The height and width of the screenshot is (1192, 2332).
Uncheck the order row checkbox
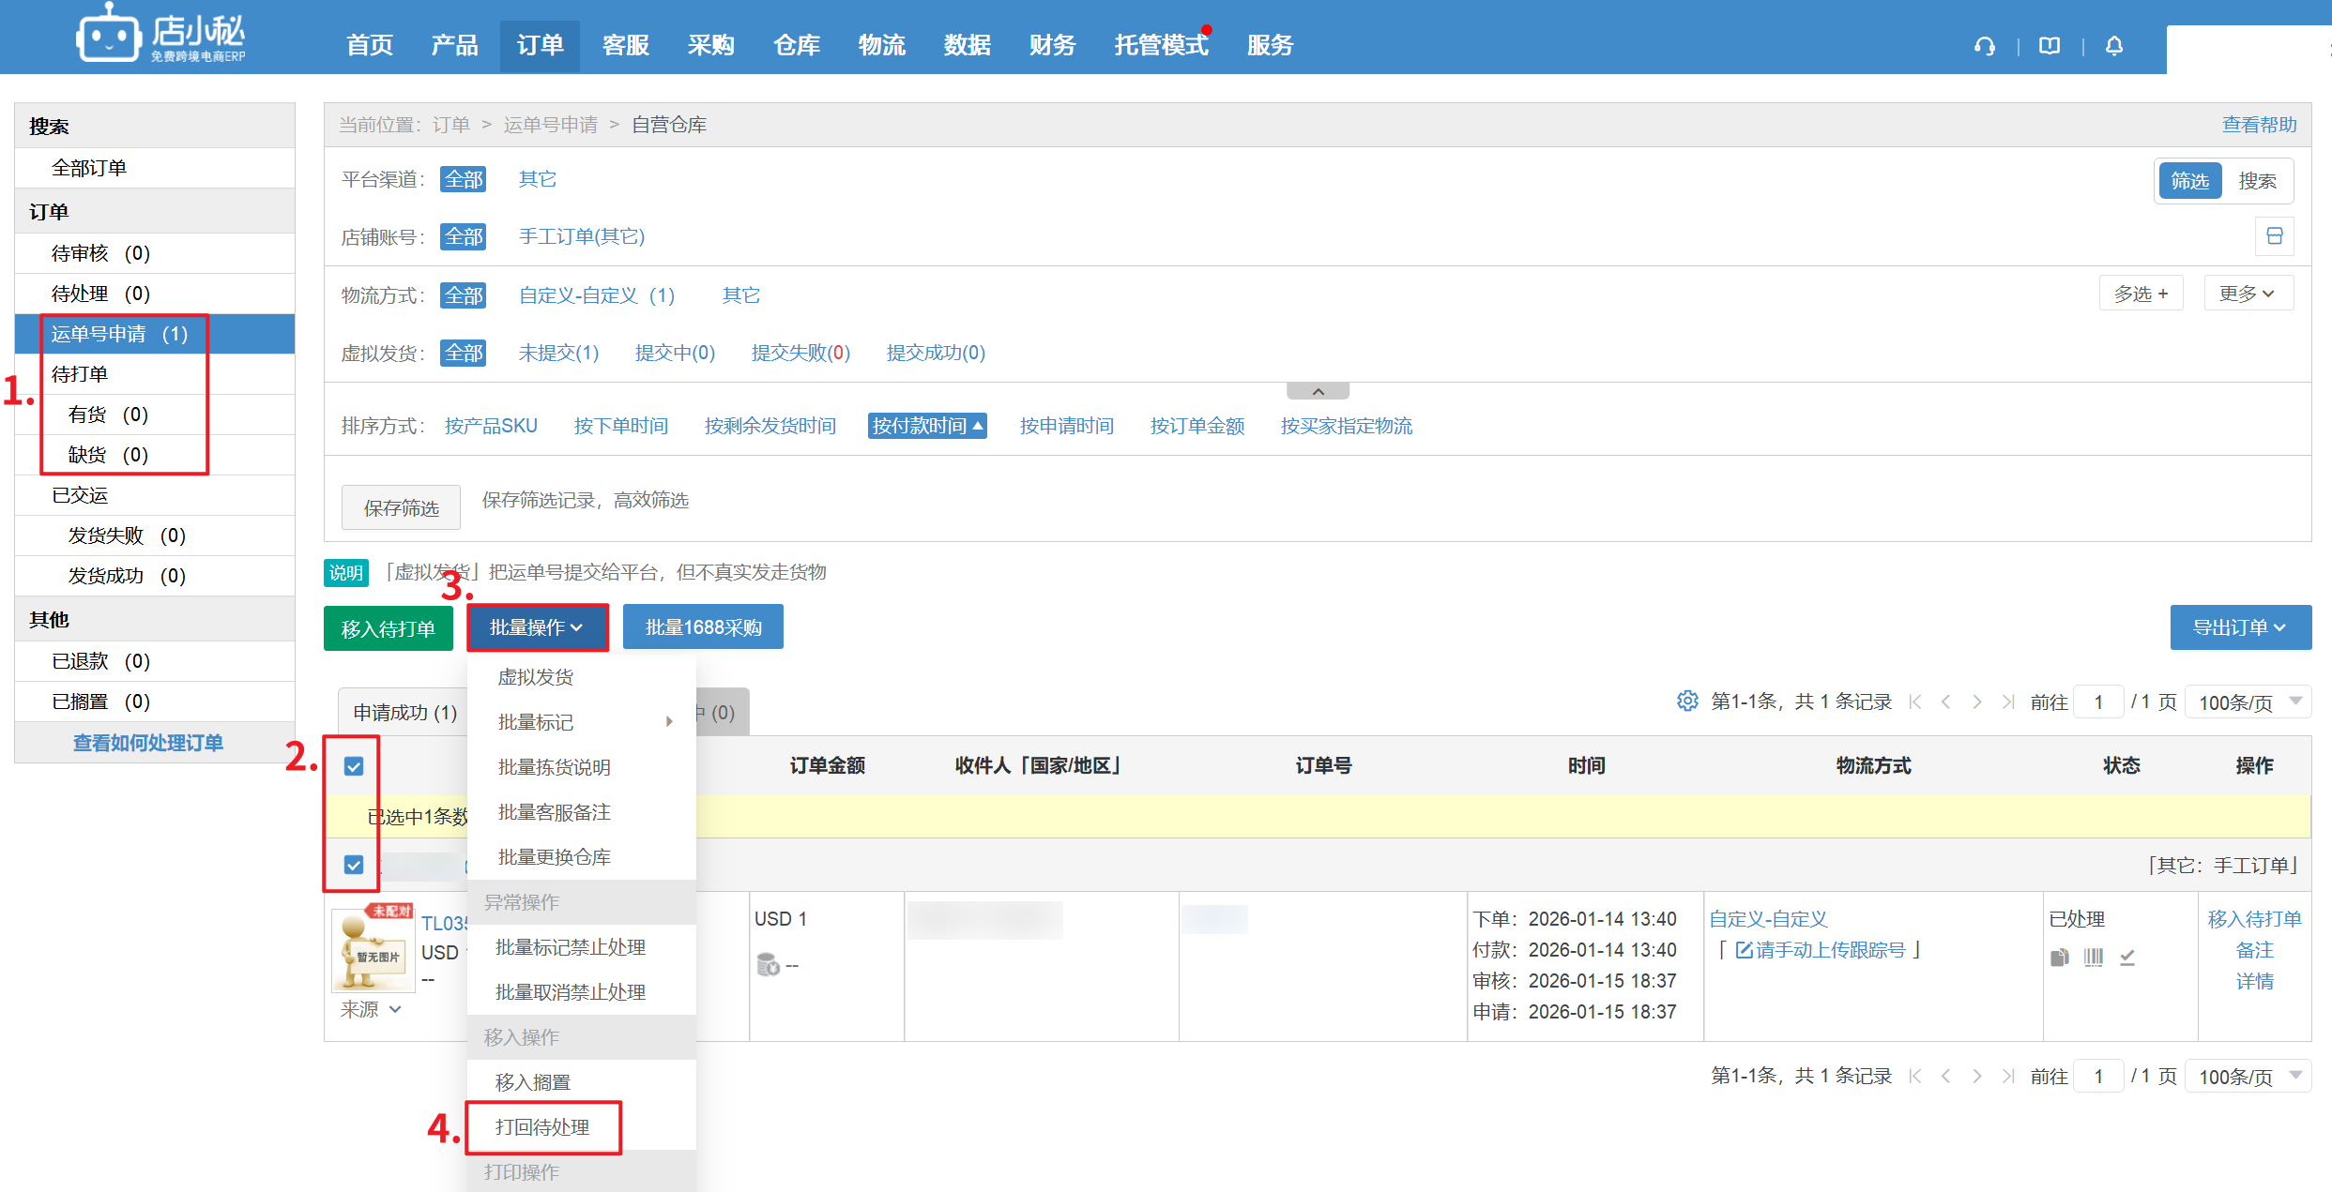point(354,865)
